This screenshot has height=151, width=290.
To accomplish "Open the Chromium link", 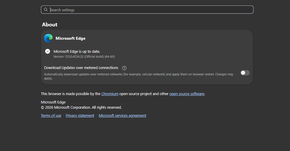I will (x=110, y=94).
